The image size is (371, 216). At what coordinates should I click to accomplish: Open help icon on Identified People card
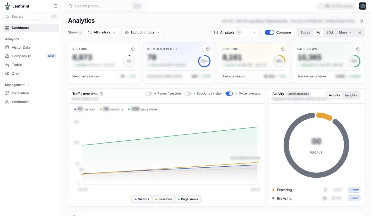point(208,49)
